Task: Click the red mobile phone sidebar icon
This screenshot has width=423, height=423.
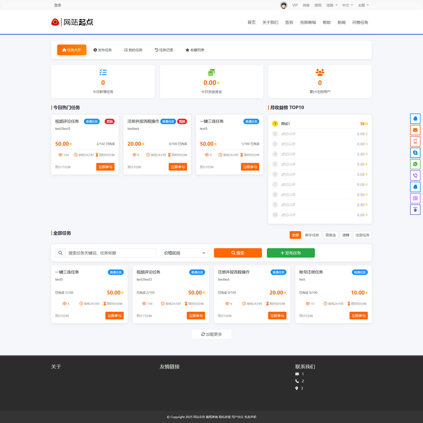Action: point(415,141)
